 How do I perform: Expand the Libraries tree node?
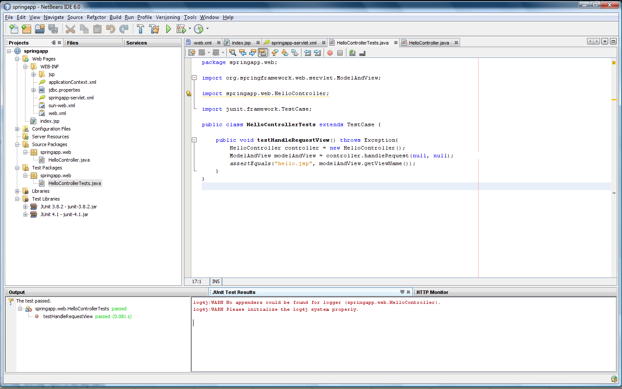17,191
